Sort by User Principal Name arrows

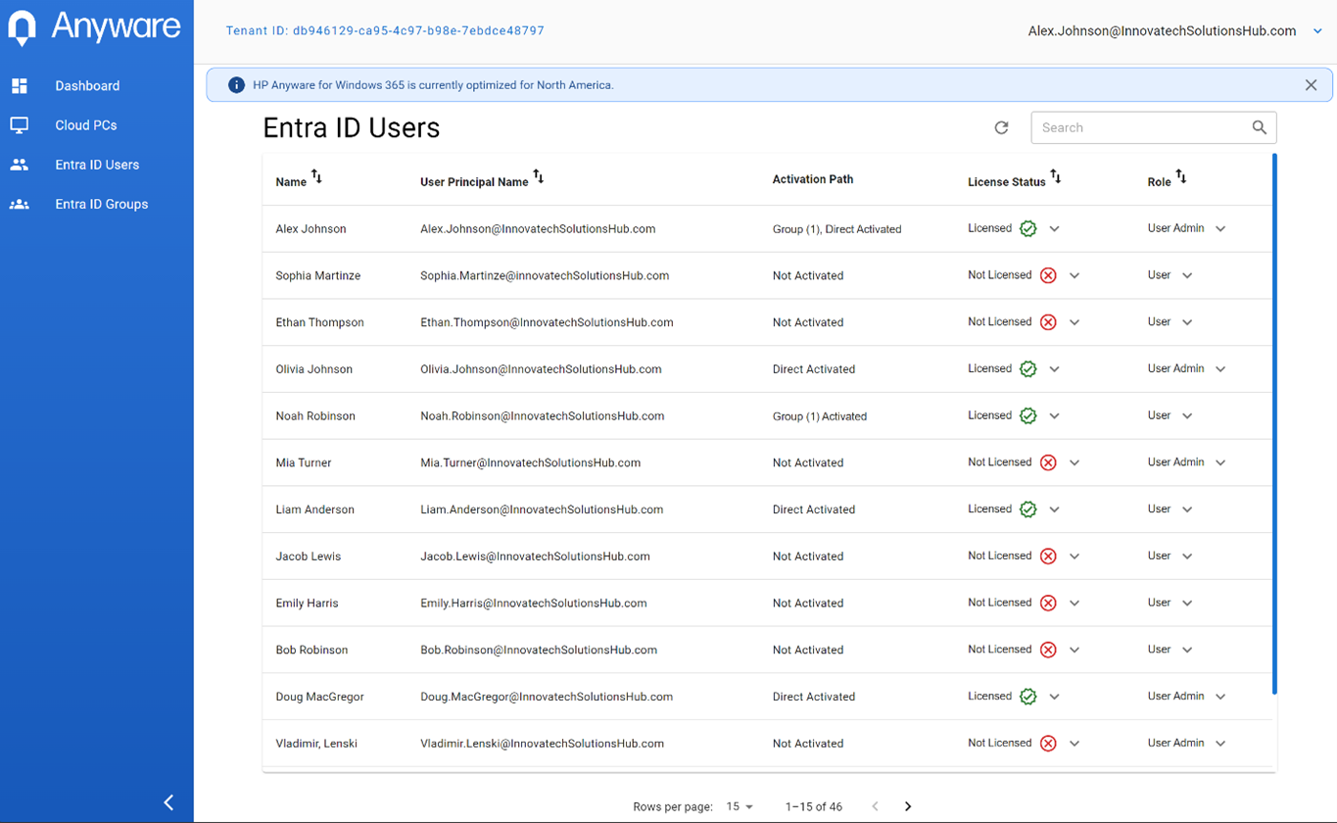pos(539,176)
